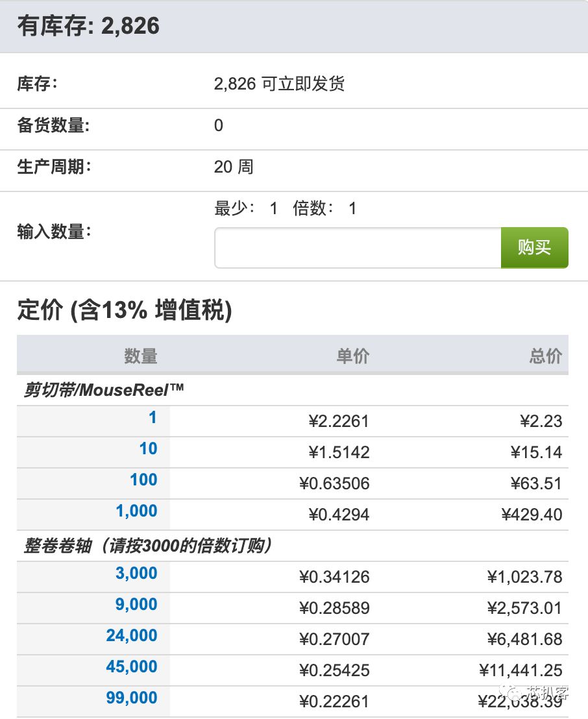The width and height of the screenshot is (588, 719).
Task: Click unit price ¥0.63506
Action: pyautogui.click(x=334, y=483)
